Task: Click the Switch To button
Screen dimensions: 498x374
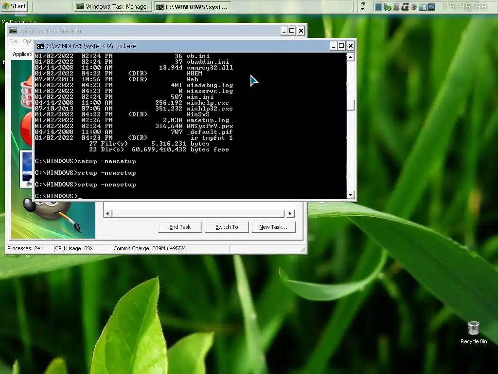Action: pyautogui.click(x=227, y=227)
